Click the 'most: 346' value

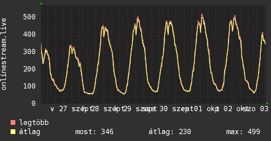click(x=94, y=132)
